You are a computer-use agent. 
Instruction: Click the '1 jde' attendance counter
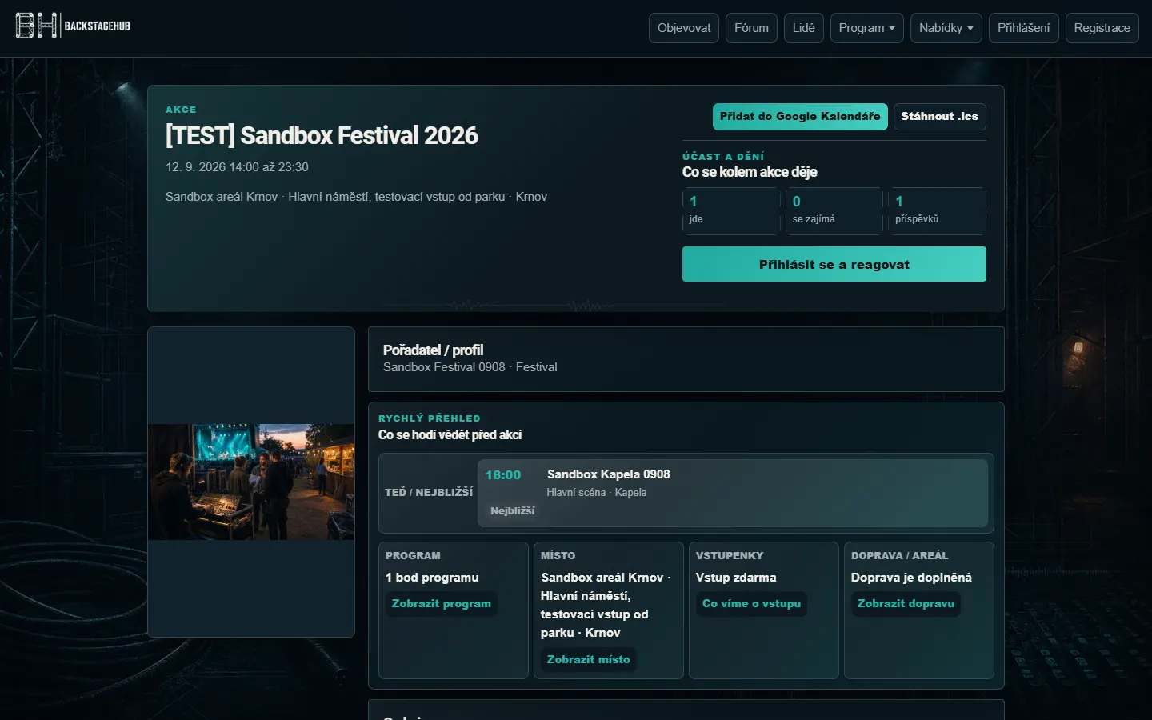[x=731, y=211]
